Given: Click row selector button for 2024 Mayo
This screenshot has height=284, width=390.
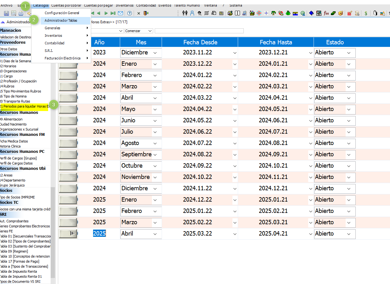Looking at the screenshot, I should (68, 109).
